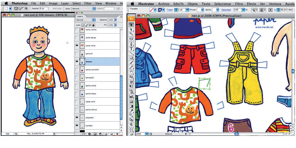The height and width of the screenshot is (148, 296).
Task: Click the Opacidad link in Illustrator
Action: coord(226,10)
